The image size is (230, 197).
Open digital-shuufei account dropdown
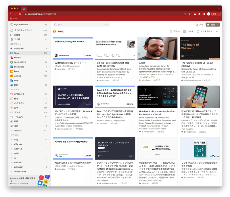click(x=20, y=24)
